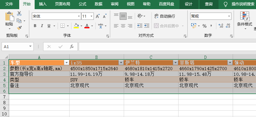Click the text orientation icon

tap(140, 16)
